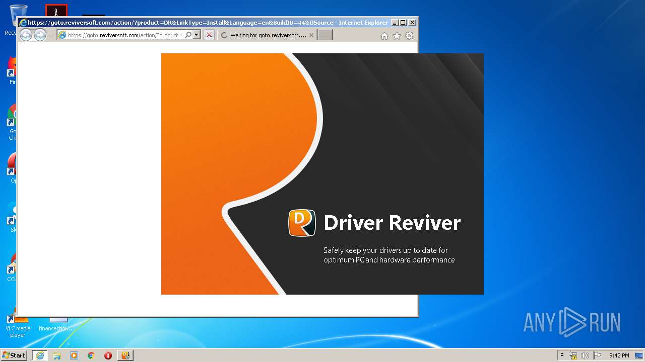Select the CCleaner desktop shortcut

pyautogui.click(x=12, y=266)
